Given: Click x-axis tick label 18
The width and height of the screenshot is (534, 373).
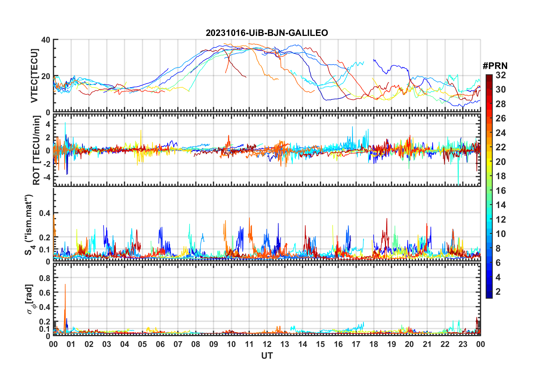Looking at the screenshot, I should point(374,344).
